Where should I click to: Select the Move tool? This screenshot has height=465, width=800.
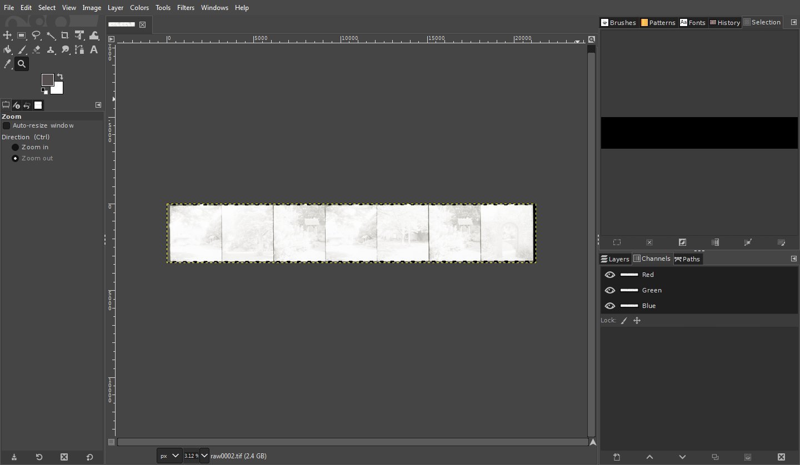pyautogui.click(x=7, y=36)
